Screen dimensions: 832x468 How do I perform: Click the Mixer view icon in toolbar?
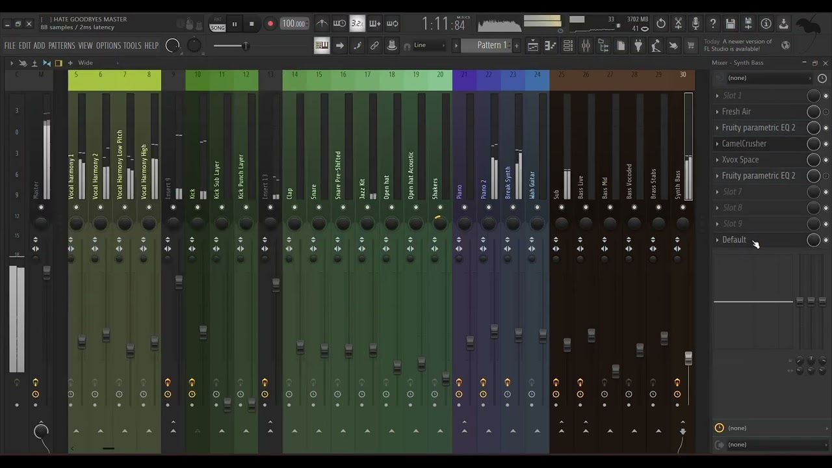click(x=586, y=45)
